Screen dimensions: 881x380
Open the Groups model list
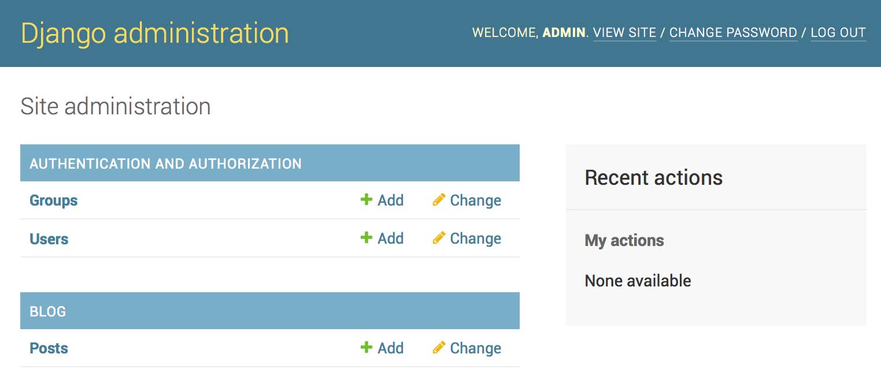[54, 200]
